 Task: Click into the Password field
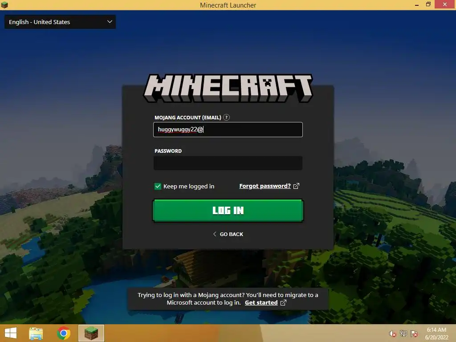click(x=228, y=163)
